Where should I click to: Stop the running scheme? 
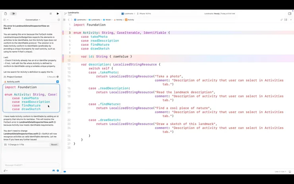click(50, 13)
